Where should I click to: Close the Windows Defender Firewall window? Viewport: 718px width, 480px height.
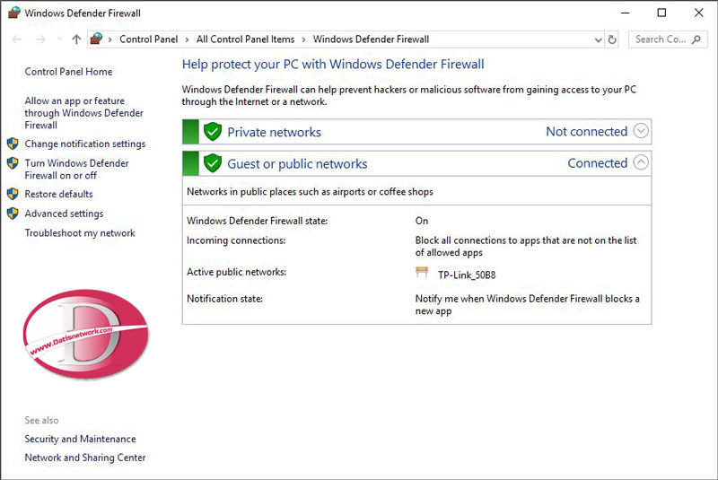[x=699, y=13]
